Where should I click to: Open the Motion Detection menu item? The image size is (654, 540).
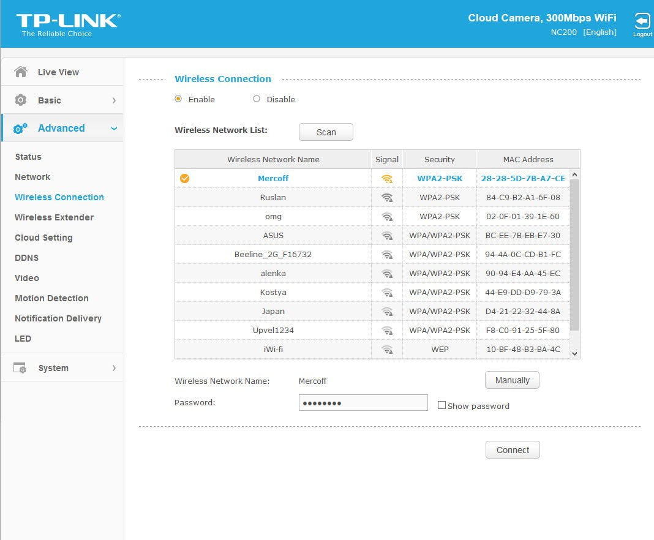click(x=51, y=298)
